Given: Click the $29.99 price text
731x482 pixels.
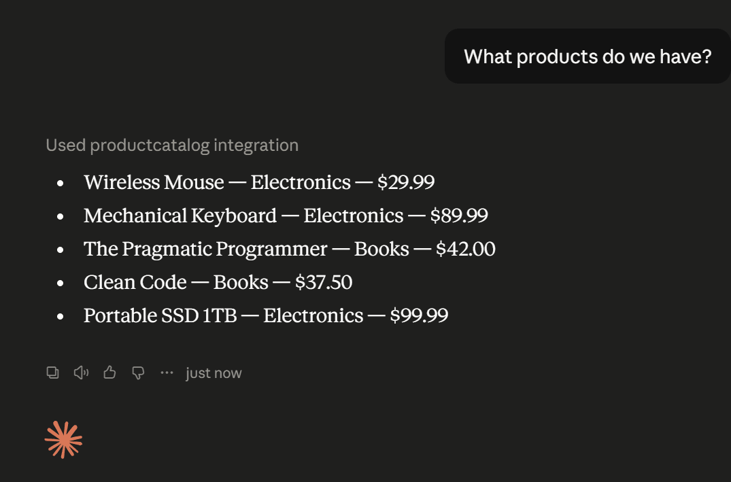Looking at the screenshot, I should [406, 182].
